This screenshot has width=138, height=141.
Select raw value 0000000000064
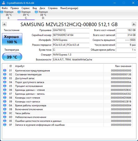(121, 78)
